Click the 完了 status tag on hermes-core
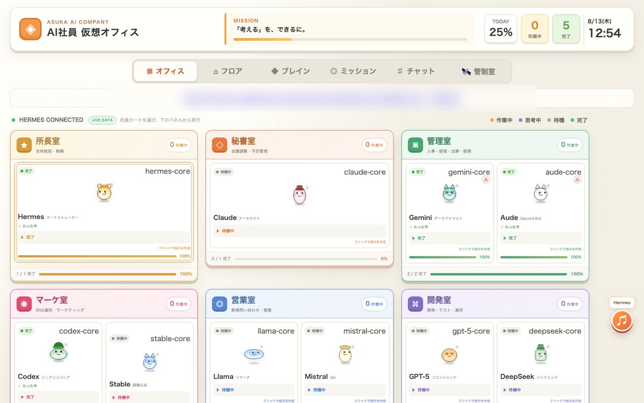Viewport: 644px width, 403px height. (x=26, y=171)
